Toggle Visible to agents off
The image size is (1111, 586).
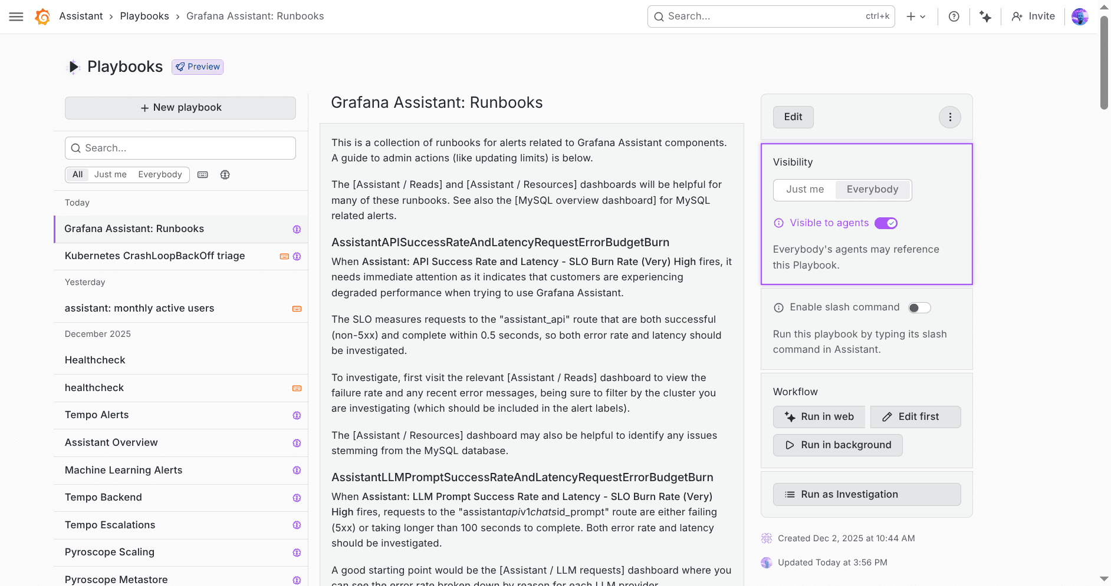886,223
